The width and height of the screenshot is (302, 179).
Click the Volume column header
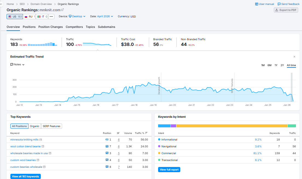click(128, 133)
